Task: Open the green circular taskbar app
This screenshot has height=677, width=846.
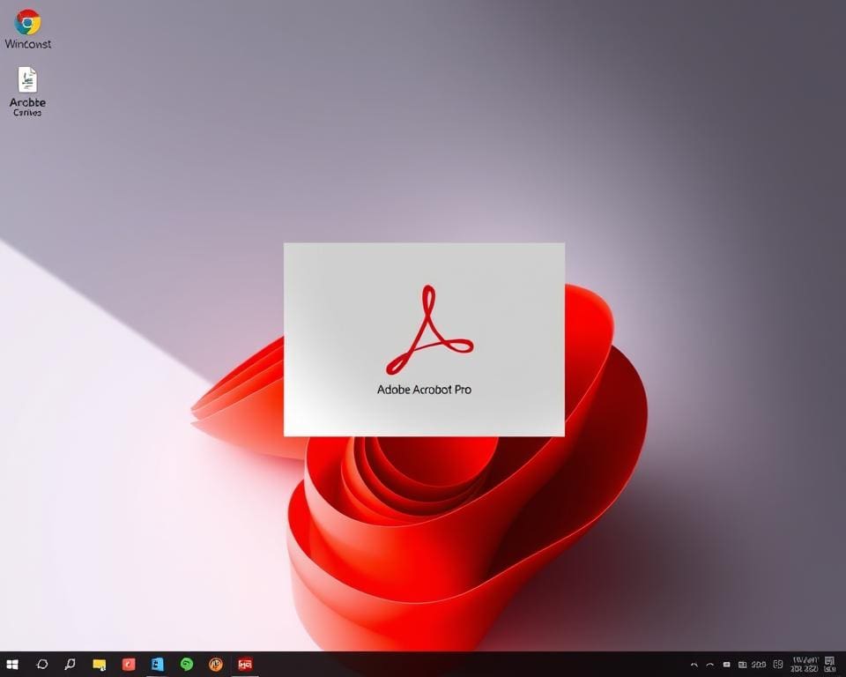Action: pos(187,664)
